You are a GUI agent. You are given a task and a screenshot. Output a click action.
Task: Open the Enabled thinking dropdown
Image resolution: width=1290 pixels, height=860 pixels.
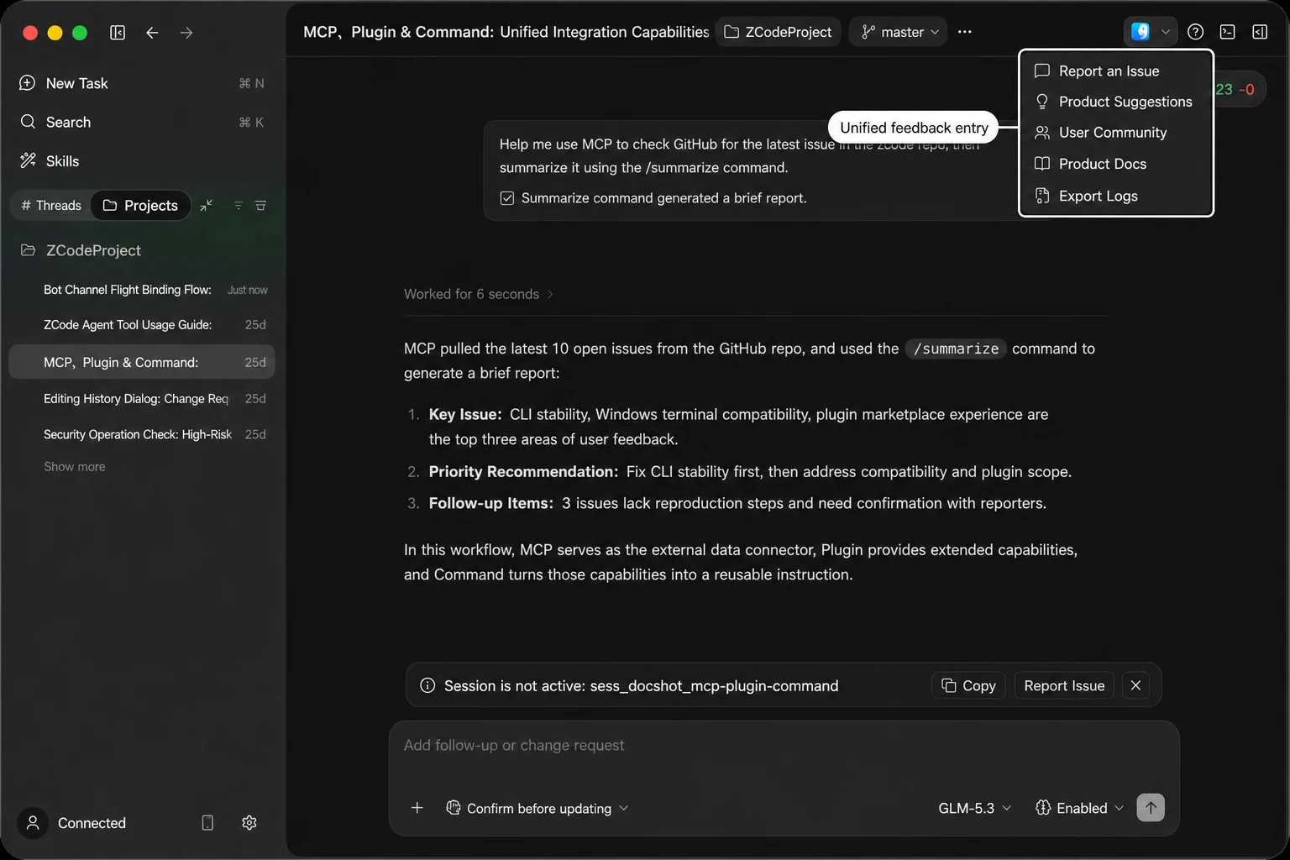1079,808
